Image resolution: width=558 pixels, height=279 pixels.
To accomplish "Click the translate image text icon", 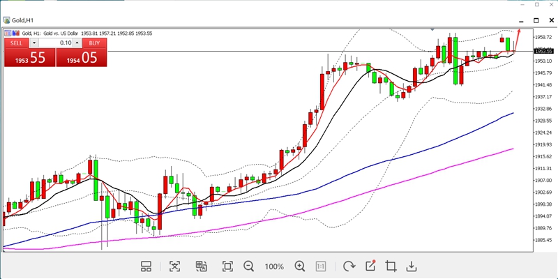I will (x=202, y=266).
